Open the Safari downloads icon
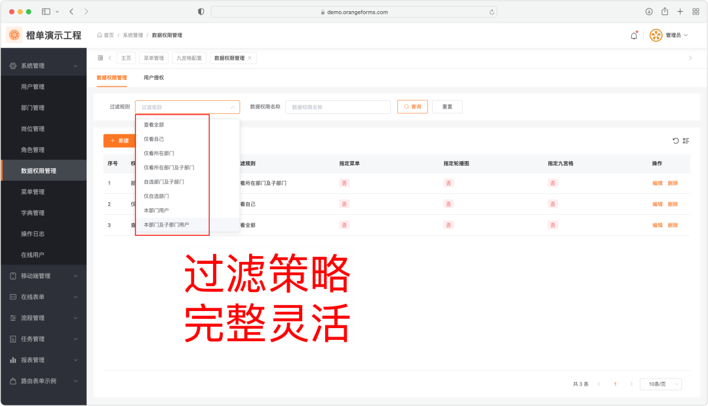Image resolution: width=708 pixels, height=406 pixels. pos(649,12)
